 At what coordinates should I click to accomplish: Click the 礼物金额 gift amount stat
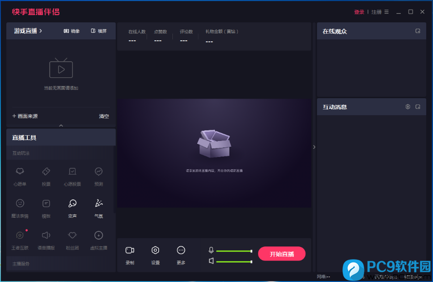222,36
